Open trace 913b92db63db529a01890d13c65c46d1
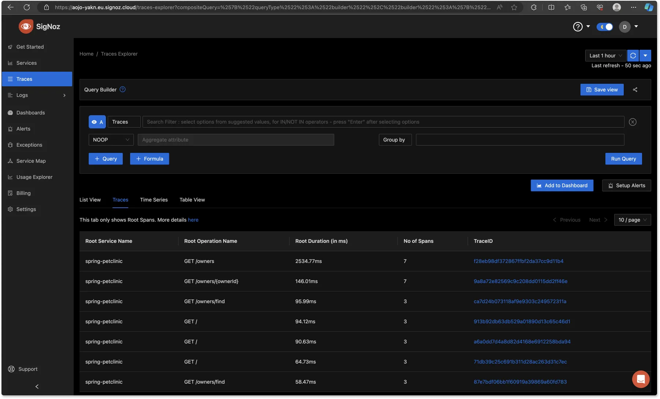 [522, 321]
